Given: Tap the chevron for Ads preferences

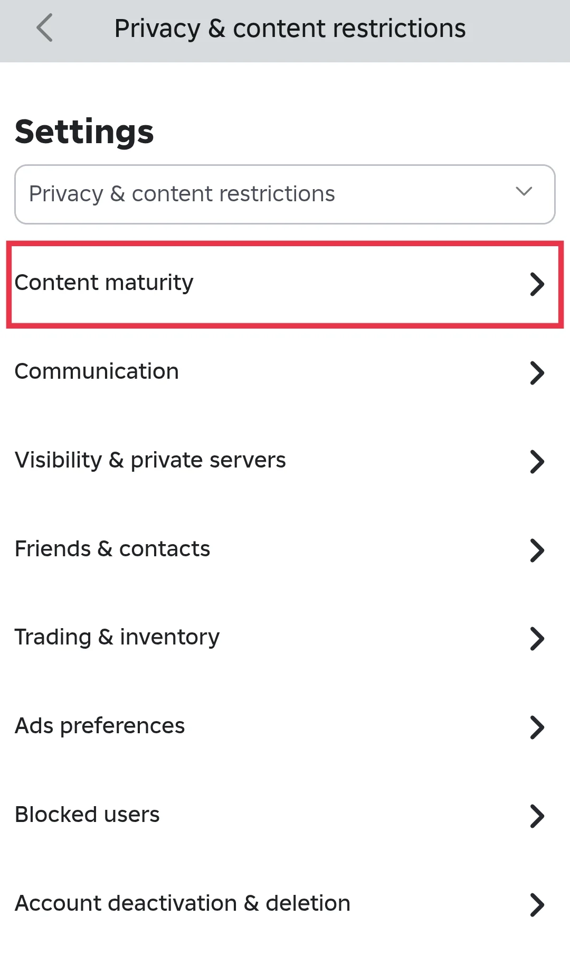Looking at the screenshot, I should tap(537, 727).
